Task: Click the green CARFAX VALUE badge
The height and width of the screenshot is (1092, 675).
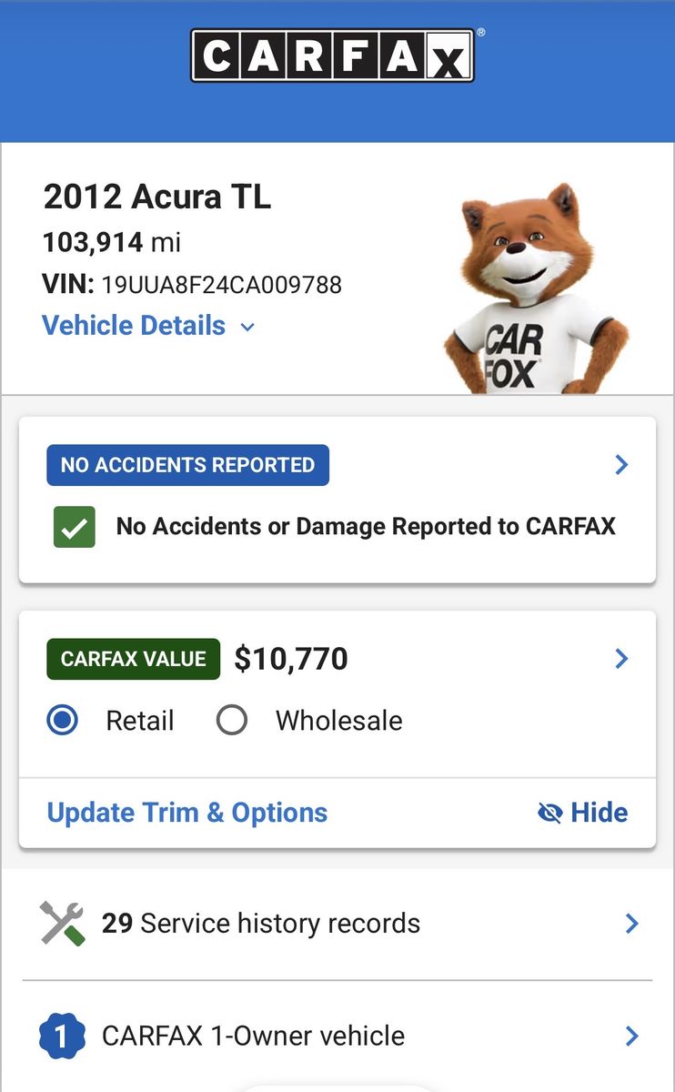Action: tap(134, 659)
